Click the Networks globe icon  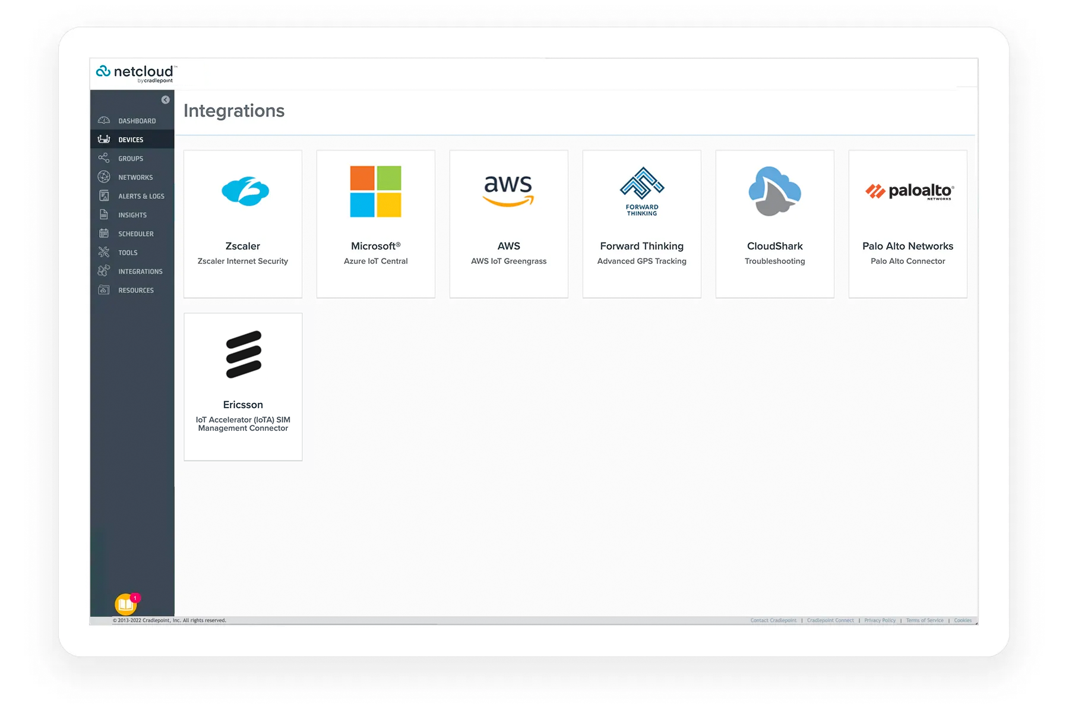[x=104, y=177]
